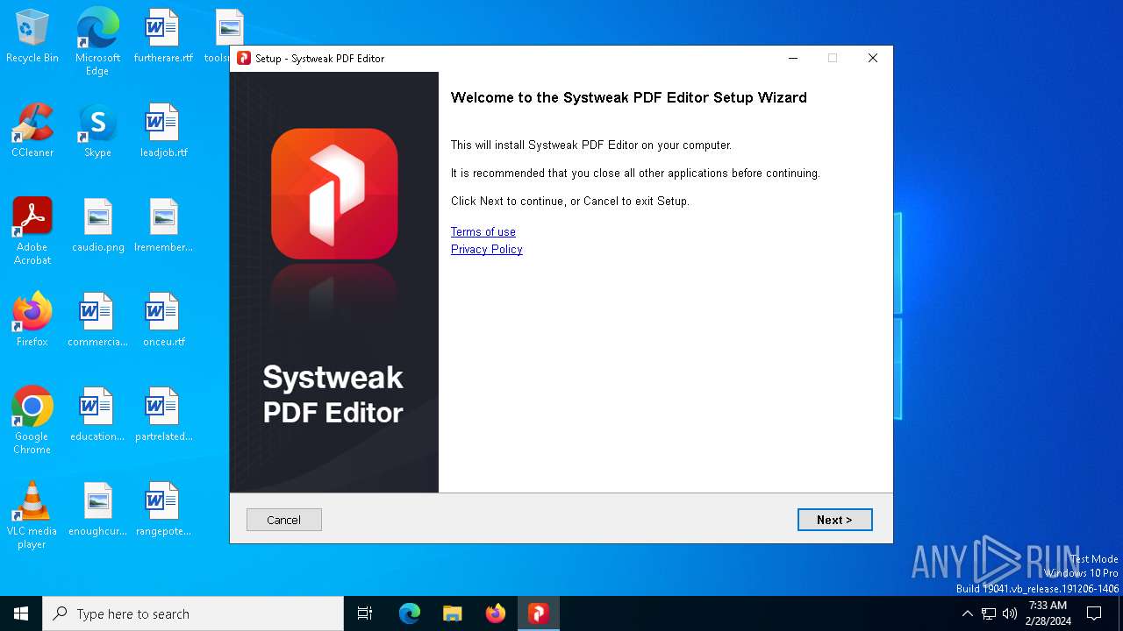Open the Recycle Bin desktop icon
The image size is (1123, 631).
click(32, 36)
